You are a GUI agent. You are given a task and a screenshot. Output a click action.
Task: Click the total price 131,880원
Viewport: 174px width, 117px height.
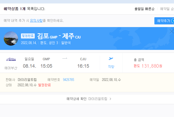point(152,66)
